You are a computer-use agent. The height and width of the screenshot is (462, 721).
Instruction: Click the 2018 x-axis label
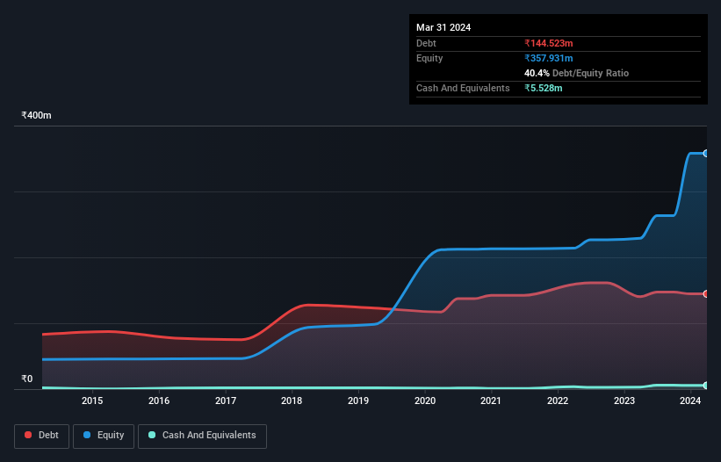coord(292,401)
